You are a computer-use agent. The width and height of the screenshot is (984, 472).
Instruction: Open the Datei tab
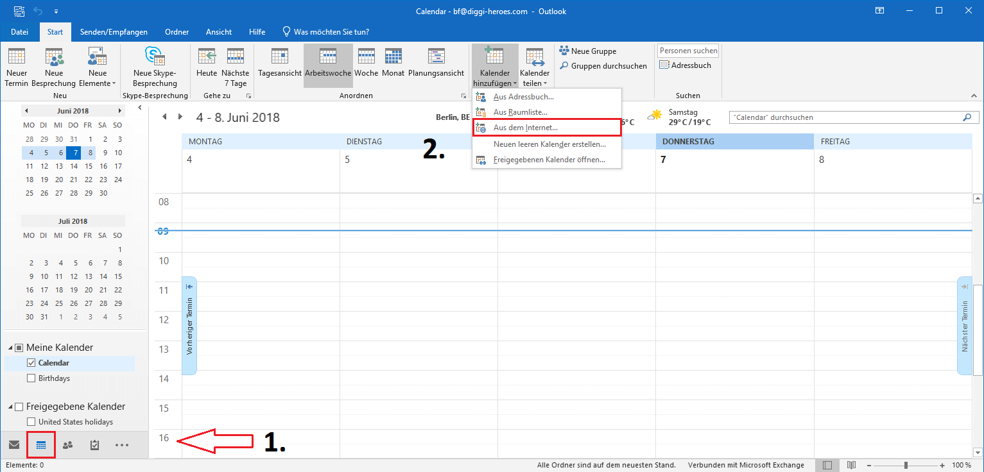pyautogui.click(x=20, y=32)
